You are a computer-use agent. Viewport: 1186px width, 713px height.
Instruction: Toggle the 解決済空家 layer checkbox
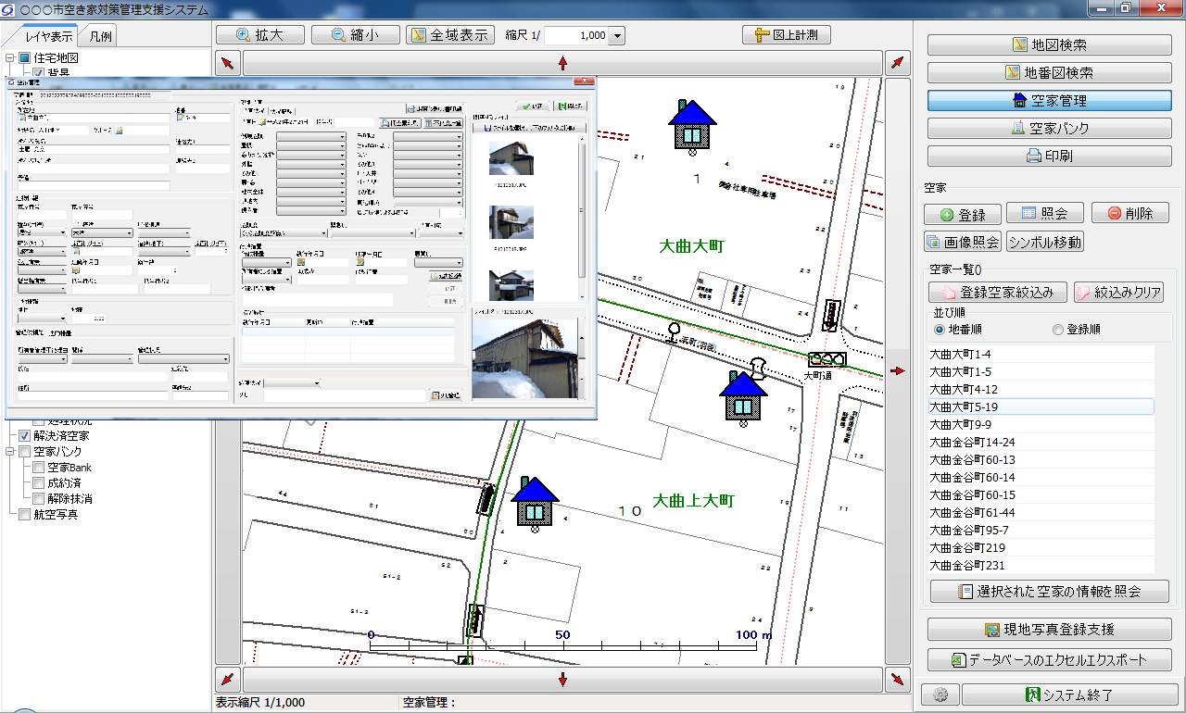[x=24, y=436]
